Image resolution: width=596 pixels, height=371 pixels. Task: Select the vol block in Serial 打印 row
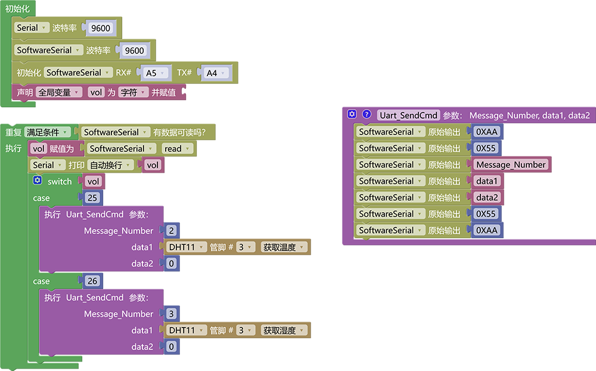click(x=153, y=165)
